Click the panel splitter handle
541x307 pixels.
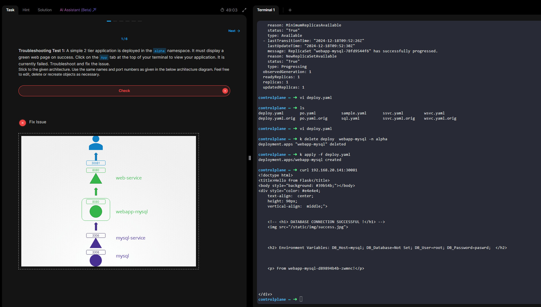coord(249,158)
